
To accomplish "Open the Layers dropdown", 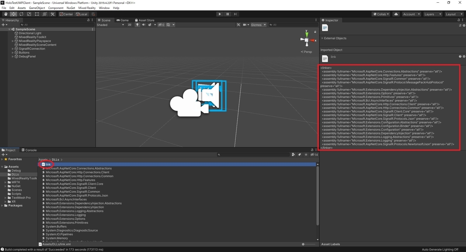I will click(433, 14).
